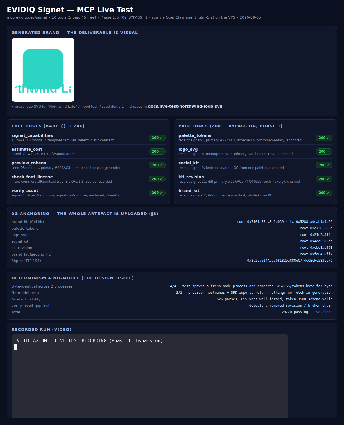Click root 0x7101a87c…8a1e039 tx hash value
344x425 pixels.
pos(285,222)
